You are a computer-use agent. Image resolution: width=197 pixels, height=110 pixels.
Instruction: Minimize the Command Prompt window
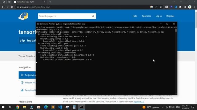click(x=161, y=24)
